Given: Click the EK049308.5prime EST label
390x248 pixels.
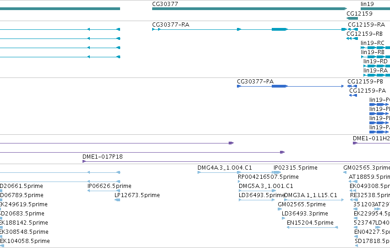Looking at the screenshot, I should [x=370, y=186].
